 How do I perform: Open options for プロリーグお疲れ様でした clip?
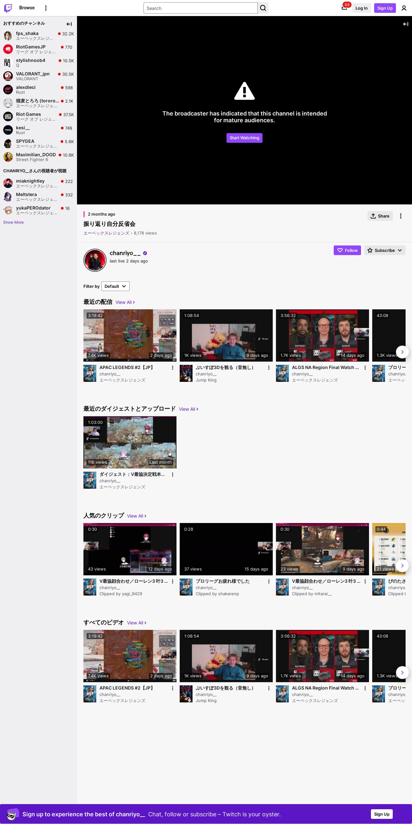(x=269, y=581)
